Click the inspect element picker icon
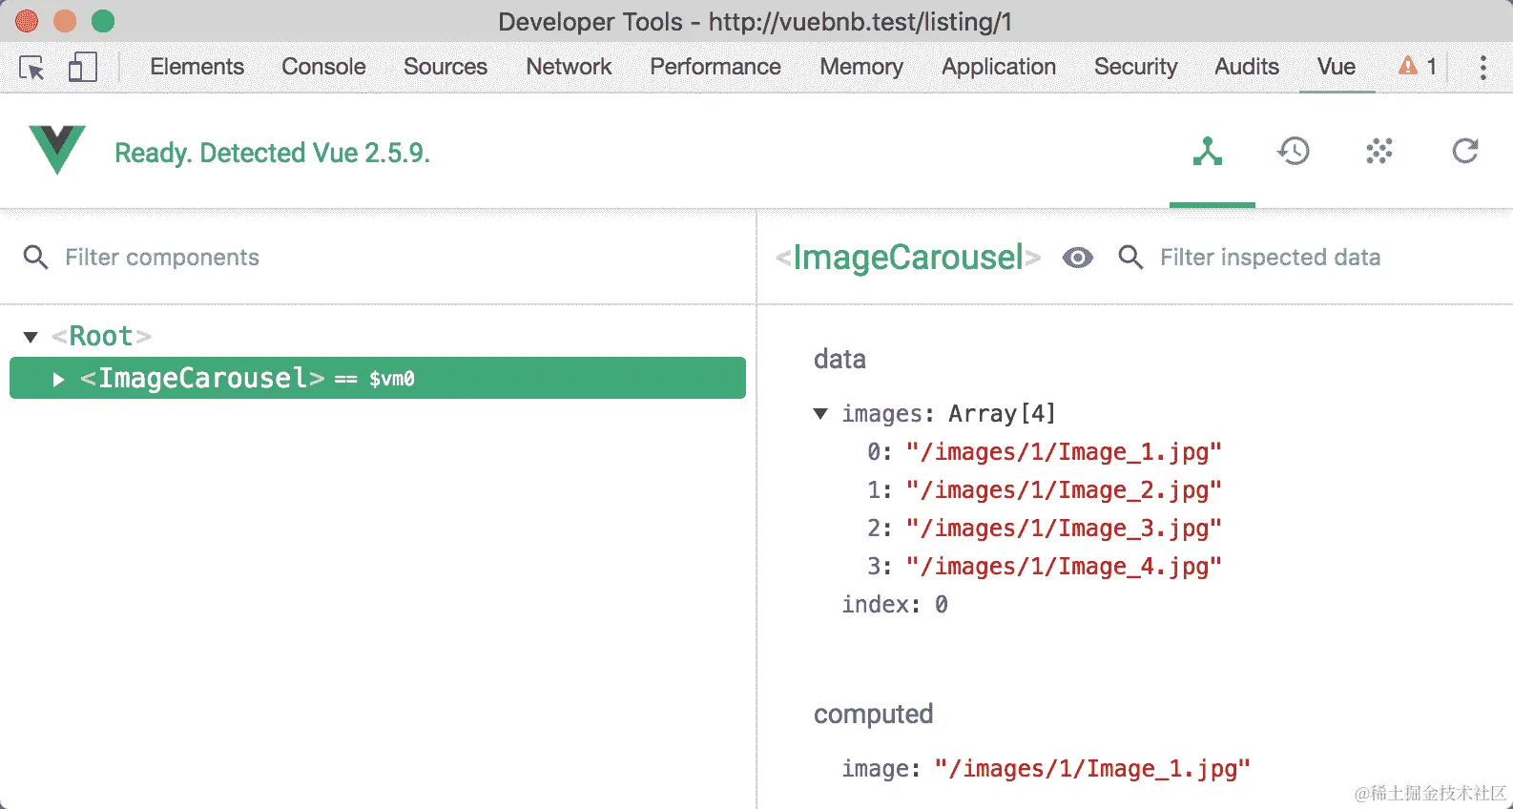The height and width of the screenshot is (809, 1513). [31, 68]
